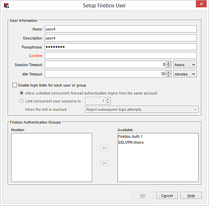This screenshot has width=209, height=206.
Task: Click the Cancel button
Action: click(167, 195)
